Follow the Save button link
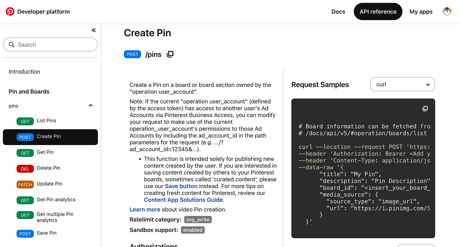 pyautogui.click(x=181, y=186)
